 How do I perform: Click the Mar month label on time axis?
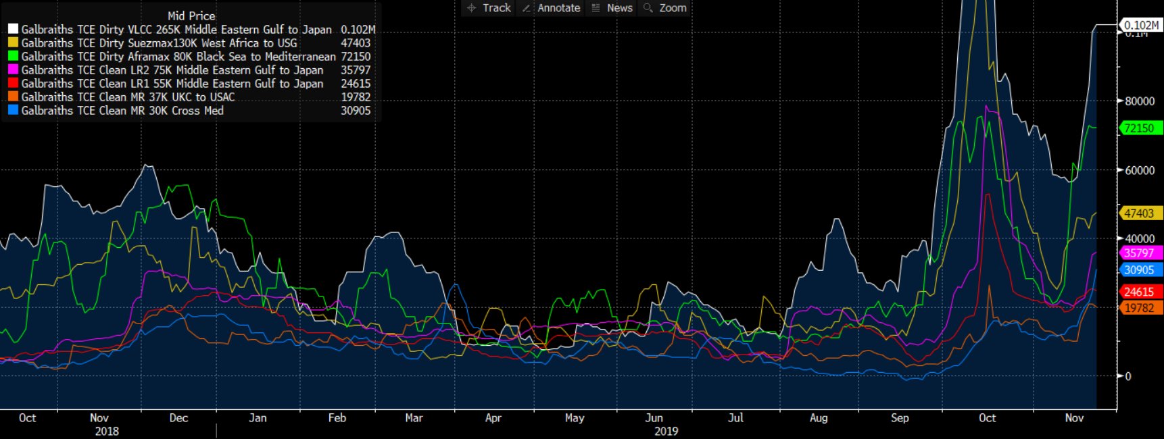pos(414,418)
